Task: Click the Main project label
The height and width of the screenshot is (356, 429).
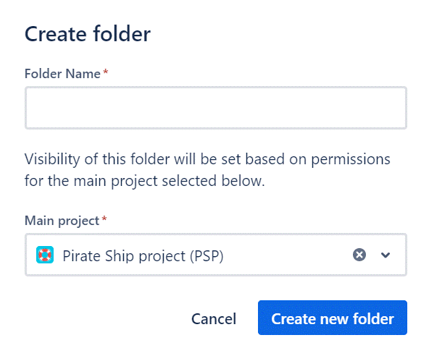Action: 62,221
